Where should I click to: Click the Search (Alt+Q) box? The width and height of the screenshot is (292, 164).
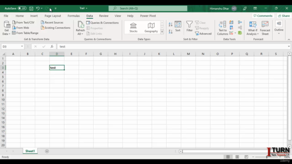tap(148, 8)
